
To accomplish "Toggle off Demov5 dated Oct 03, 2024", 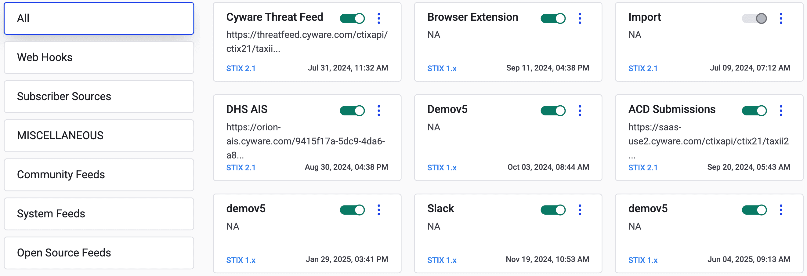I will coord(553,111).
